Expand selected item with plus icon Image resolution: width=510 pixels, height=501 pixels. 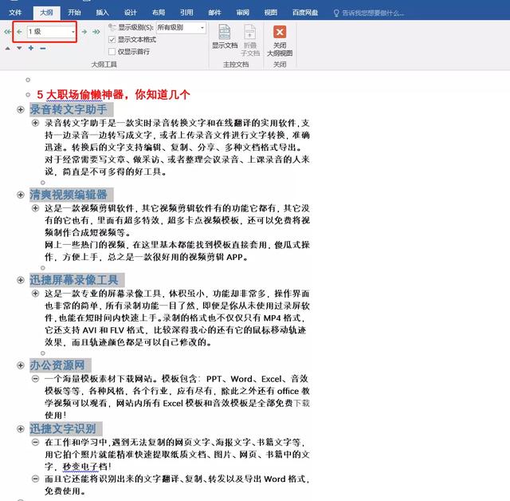[31, 48]
